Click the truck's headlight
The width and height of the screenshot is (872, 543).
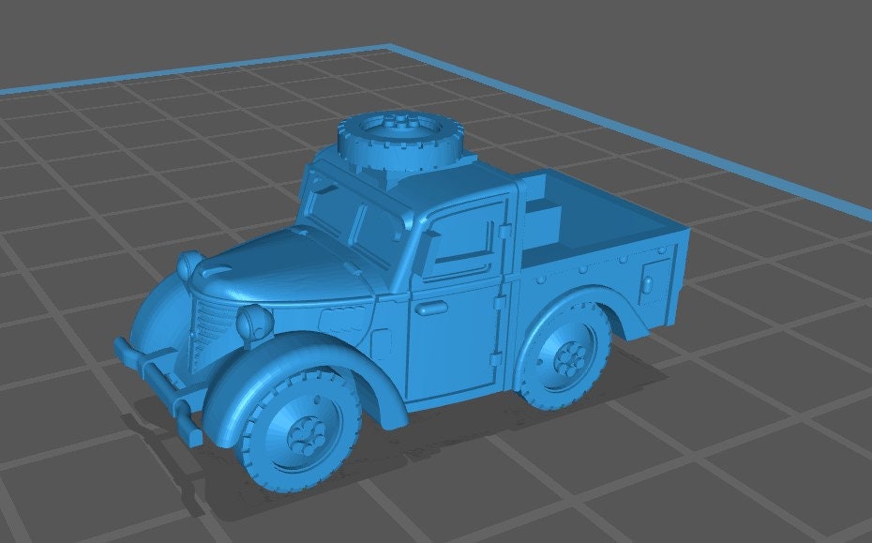coord(251,322)
